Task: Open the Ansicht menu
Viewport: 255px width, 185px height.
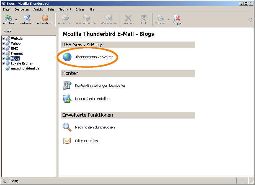Action: (38, 9)
